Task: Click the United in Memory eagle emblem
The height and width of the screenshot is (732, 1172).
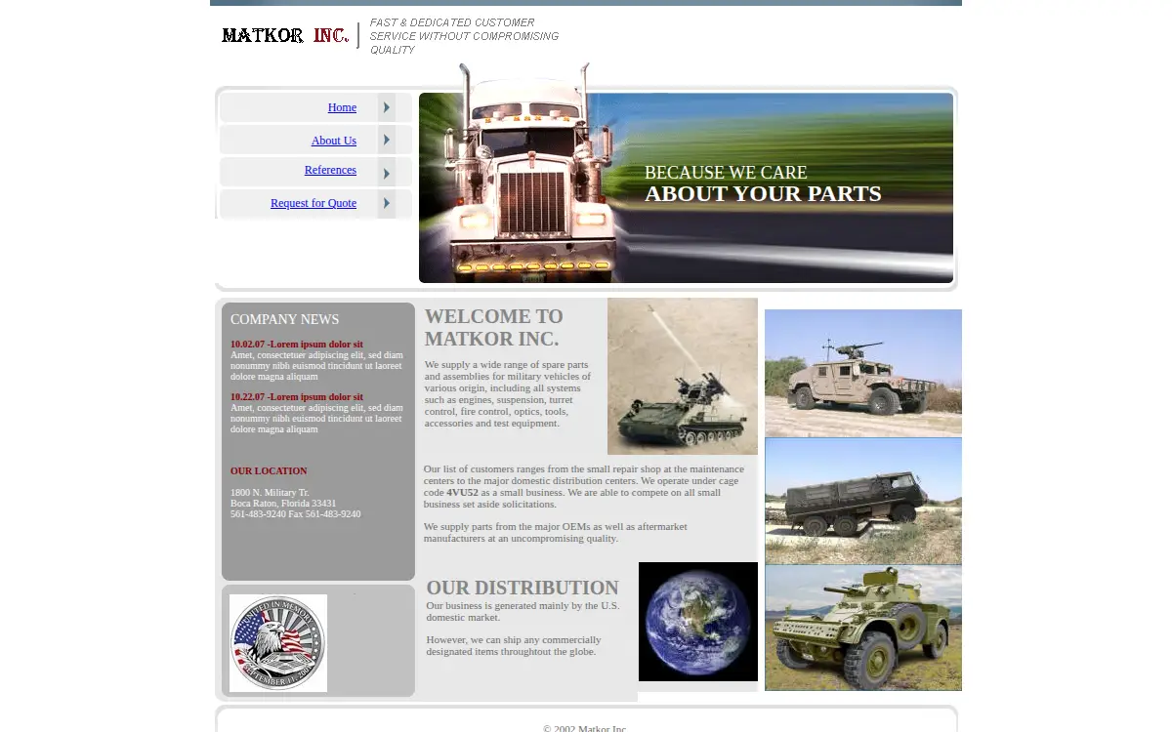Action: [278, 643]
